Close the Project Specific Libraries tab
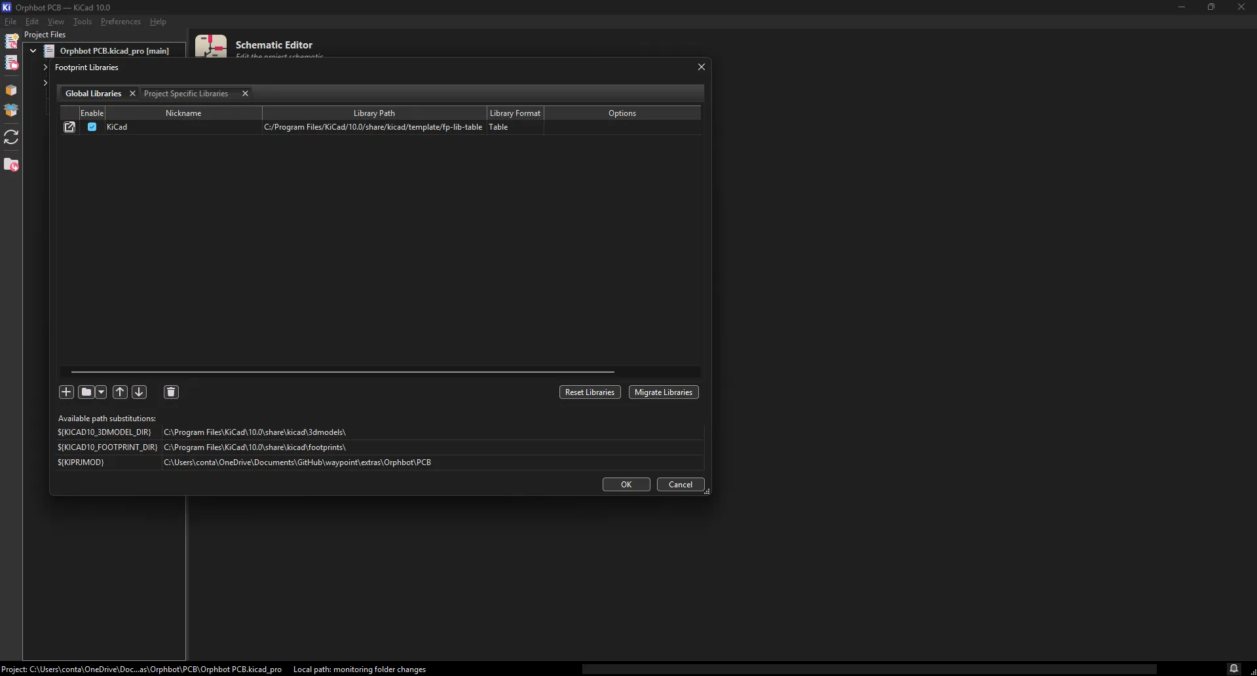 [x=245, y=94]
